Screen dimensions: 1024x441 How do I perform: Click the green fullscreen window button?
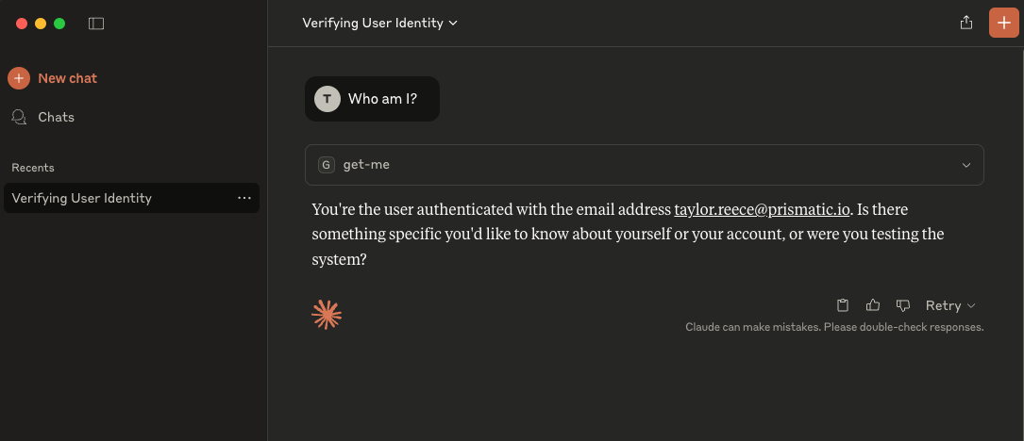[x=59, y=24]
